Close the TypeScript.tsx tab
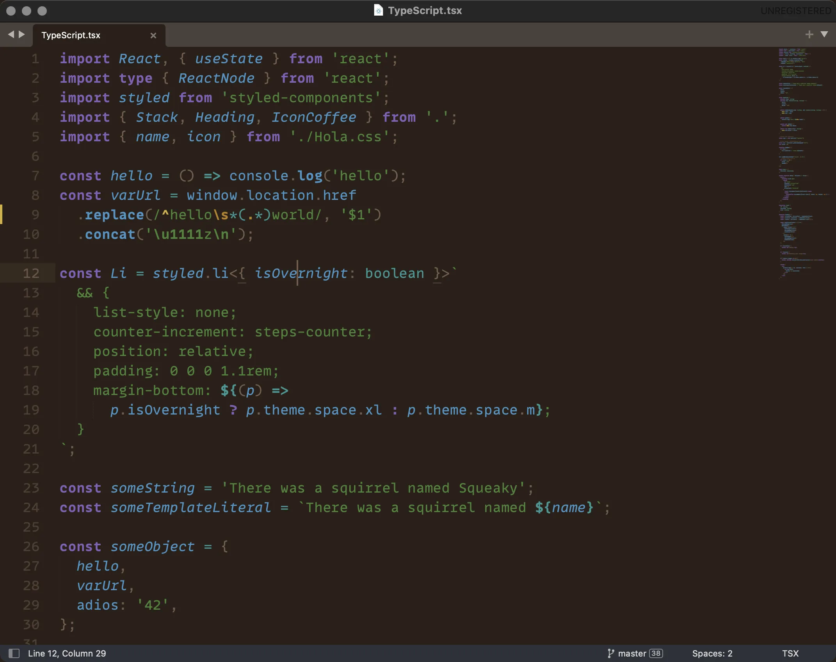 coord(153,36)
